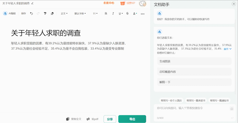Toggle strikethrough formatting

[x=127, y=14]
